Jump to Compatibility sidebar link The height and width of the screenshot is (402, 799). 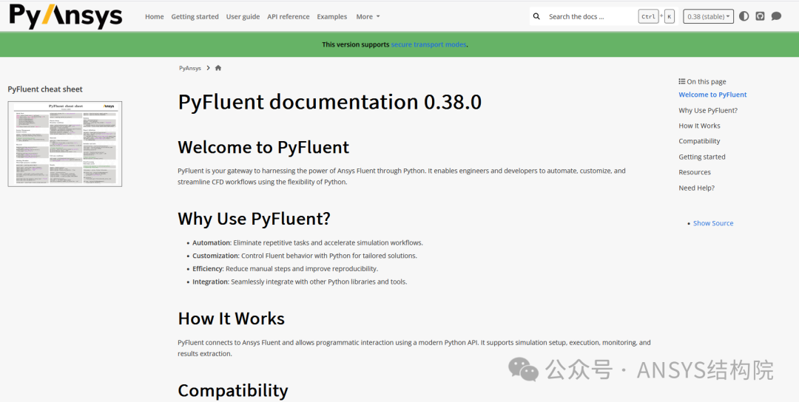pyautogui.click(x=699, y=141)
